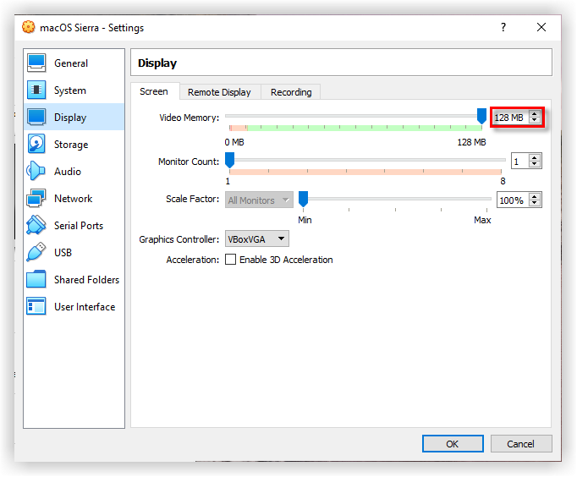
Task: Close the Settings dialog window
Action: 541,27
